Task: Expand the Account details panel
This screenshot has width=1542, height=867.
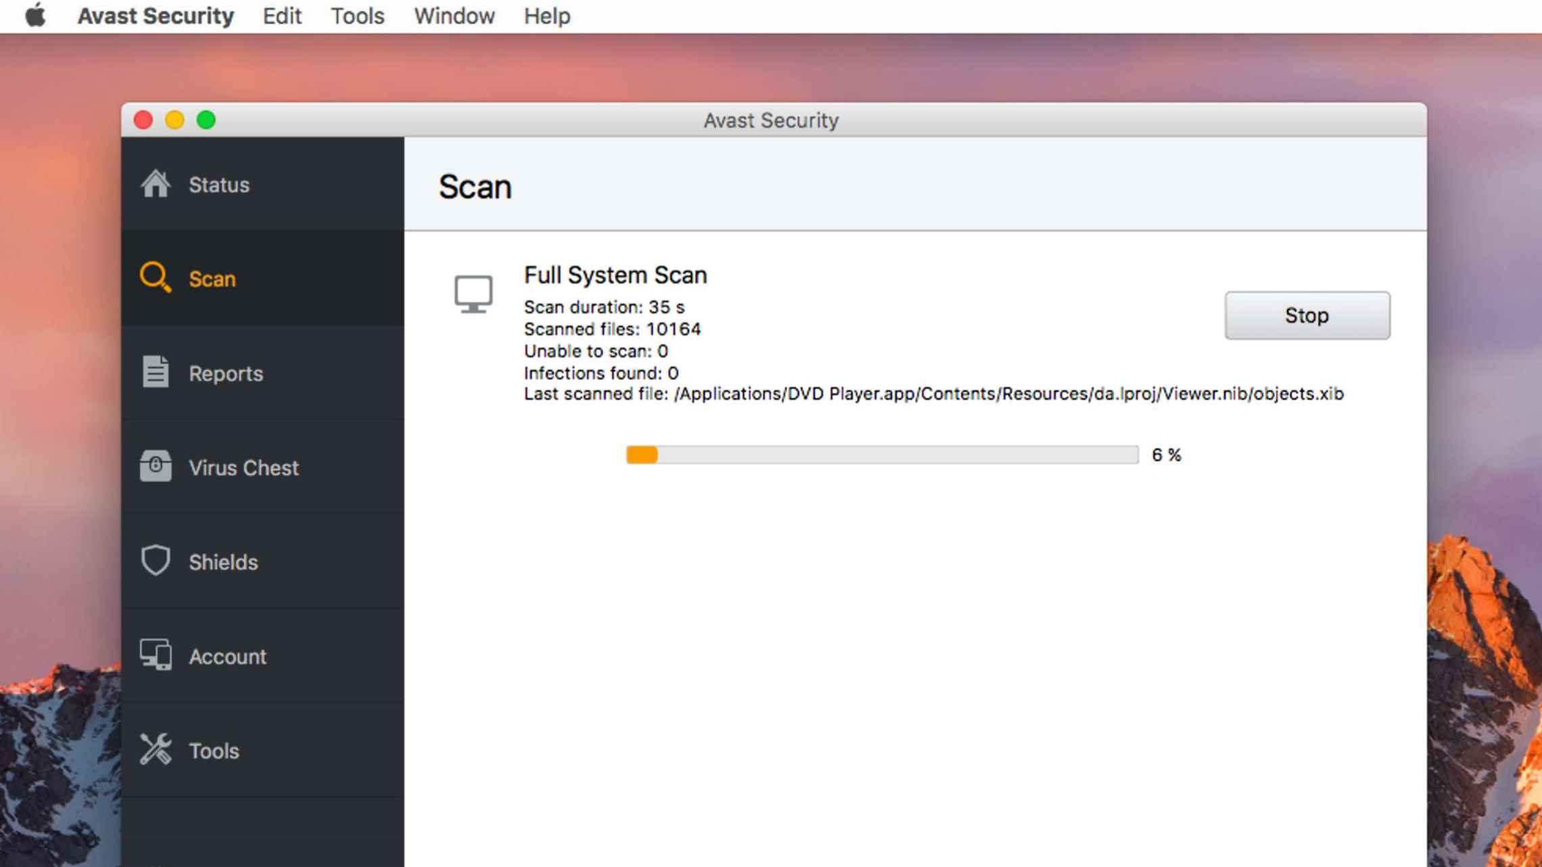Action: tap(227, 655)
